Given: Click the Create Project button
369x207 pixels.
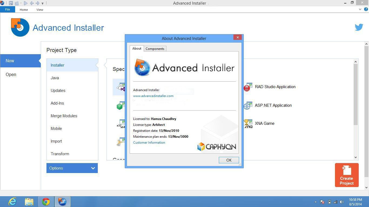Looking at the screenshot, I should tap(347, 175).
